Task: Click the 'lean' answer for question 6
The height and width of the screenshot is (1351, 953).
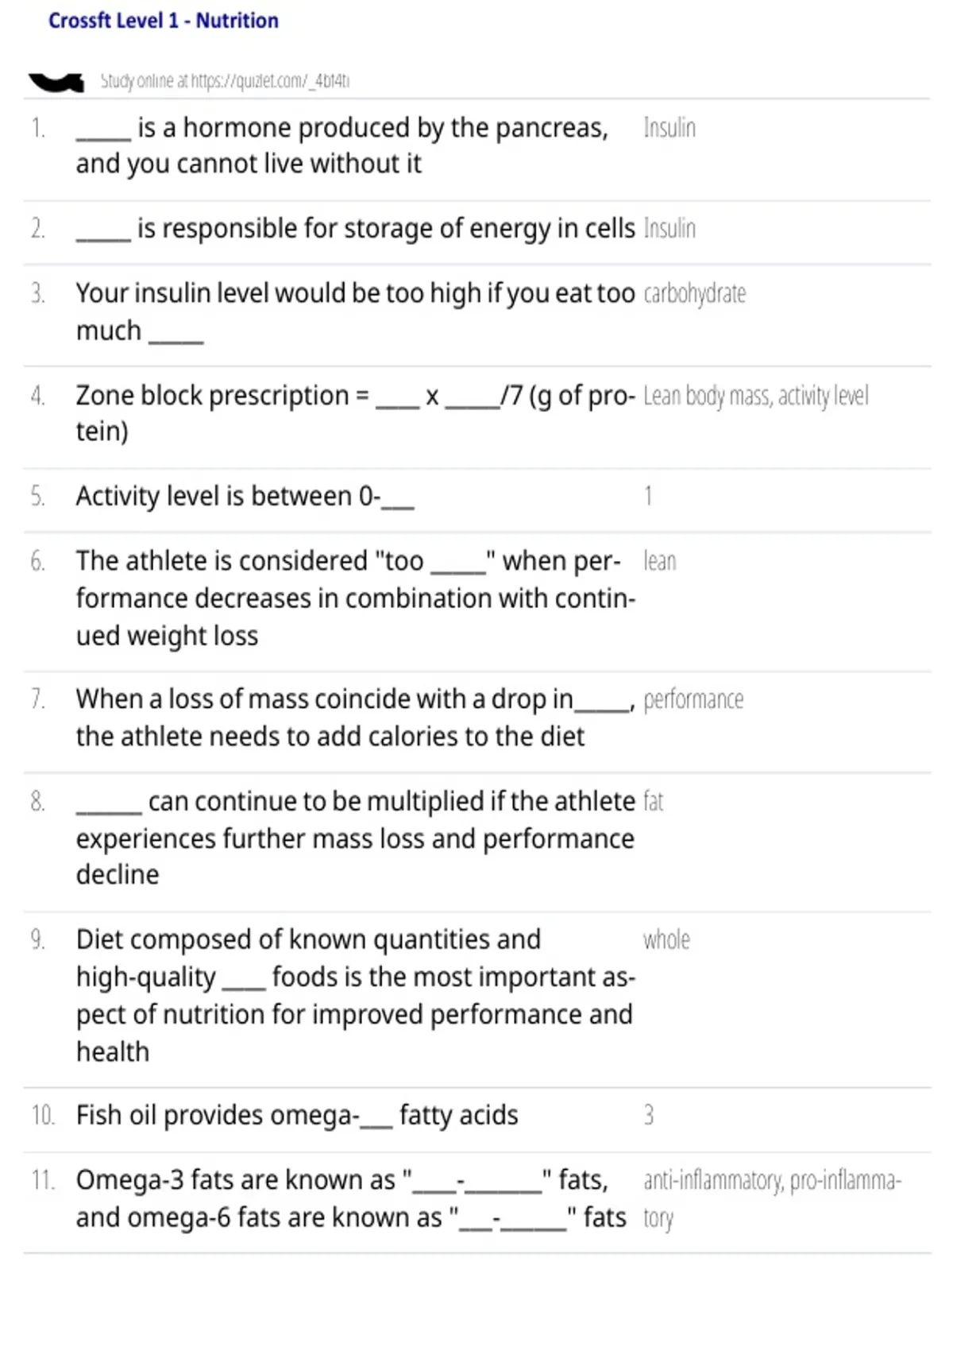Action: tap(660, 562)
